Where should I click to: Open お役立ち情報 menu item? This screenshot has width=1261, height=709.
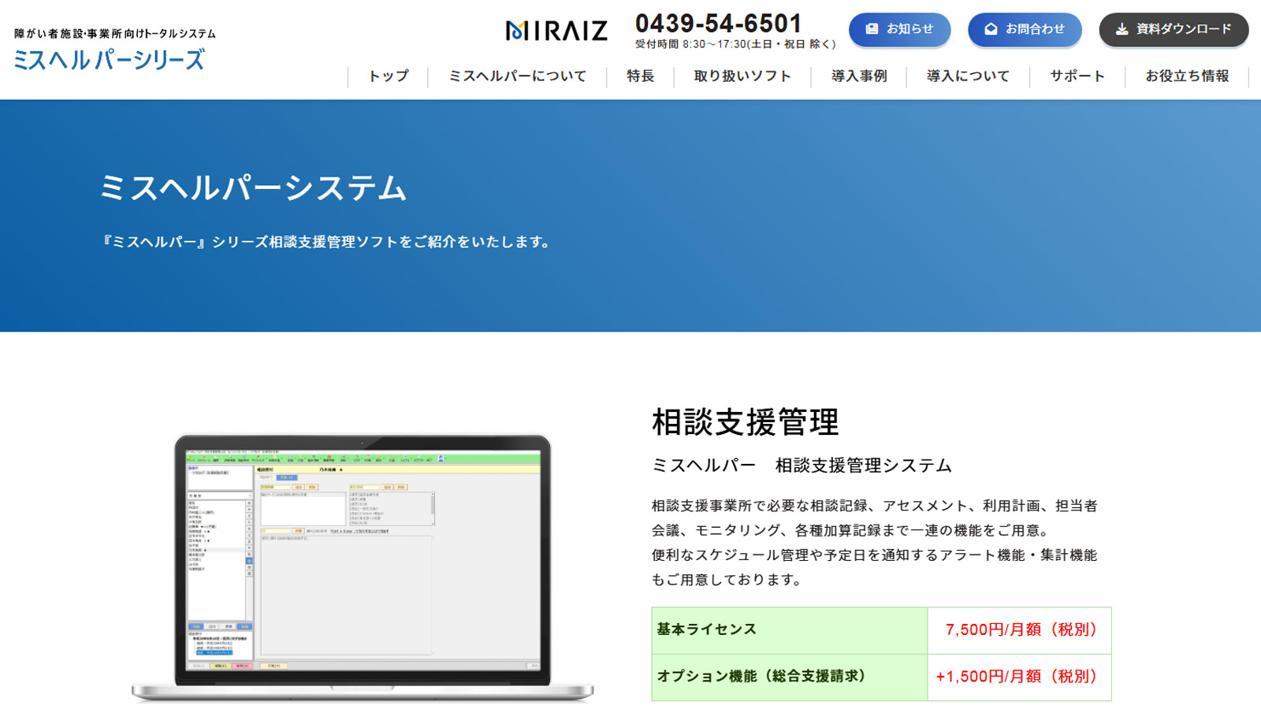coord(1190,76)
